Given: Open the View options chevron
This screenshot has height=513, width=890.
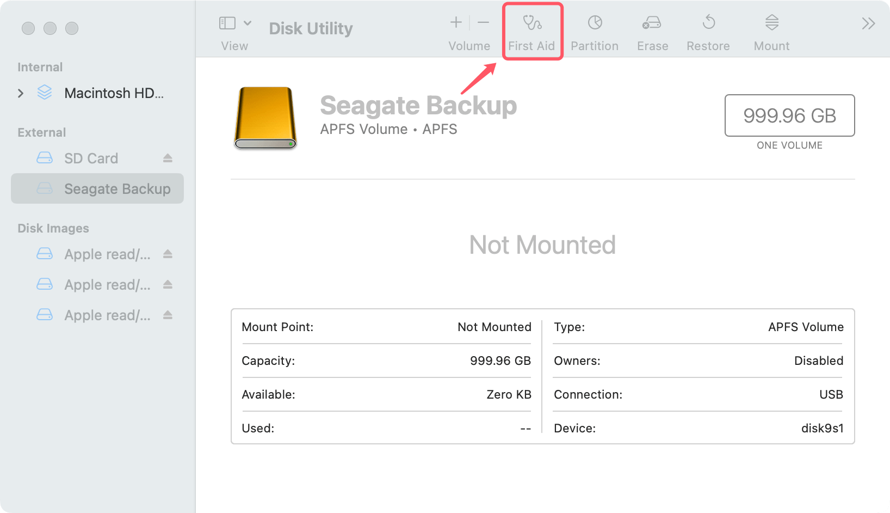Looking at the screenshot, I should tap(248, 23).
